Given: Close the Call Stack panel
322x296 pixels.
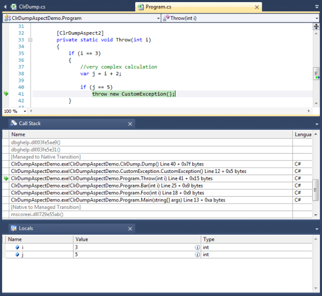Looking at the screenshot, I should click(x=129, y=124).
